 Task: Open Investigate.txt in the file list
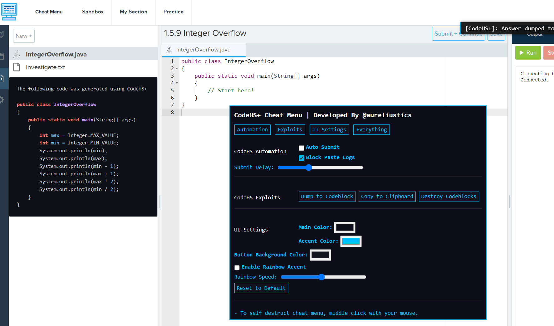tap(83, 67)
